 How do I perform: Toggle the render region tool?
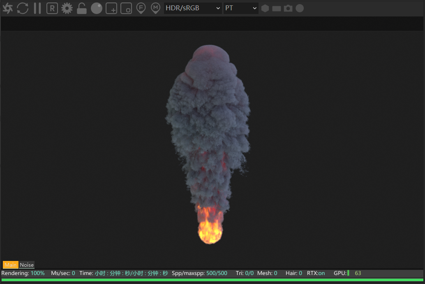pos(111,8)
